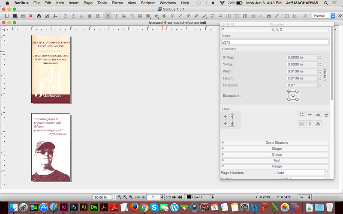Lower item to bottom level
This screenshot has height=214, width=343.
(232, 124)
